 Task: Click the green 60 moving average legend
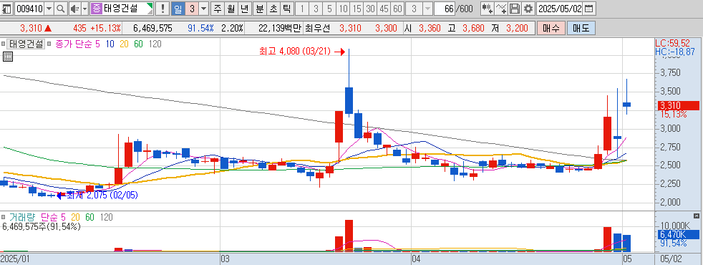[x=139, y=44]
